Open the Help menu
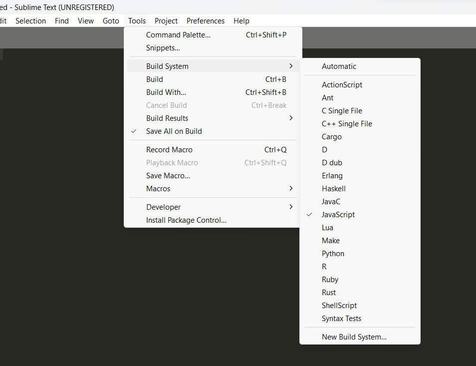476x366 pixels. click(241, 21)
